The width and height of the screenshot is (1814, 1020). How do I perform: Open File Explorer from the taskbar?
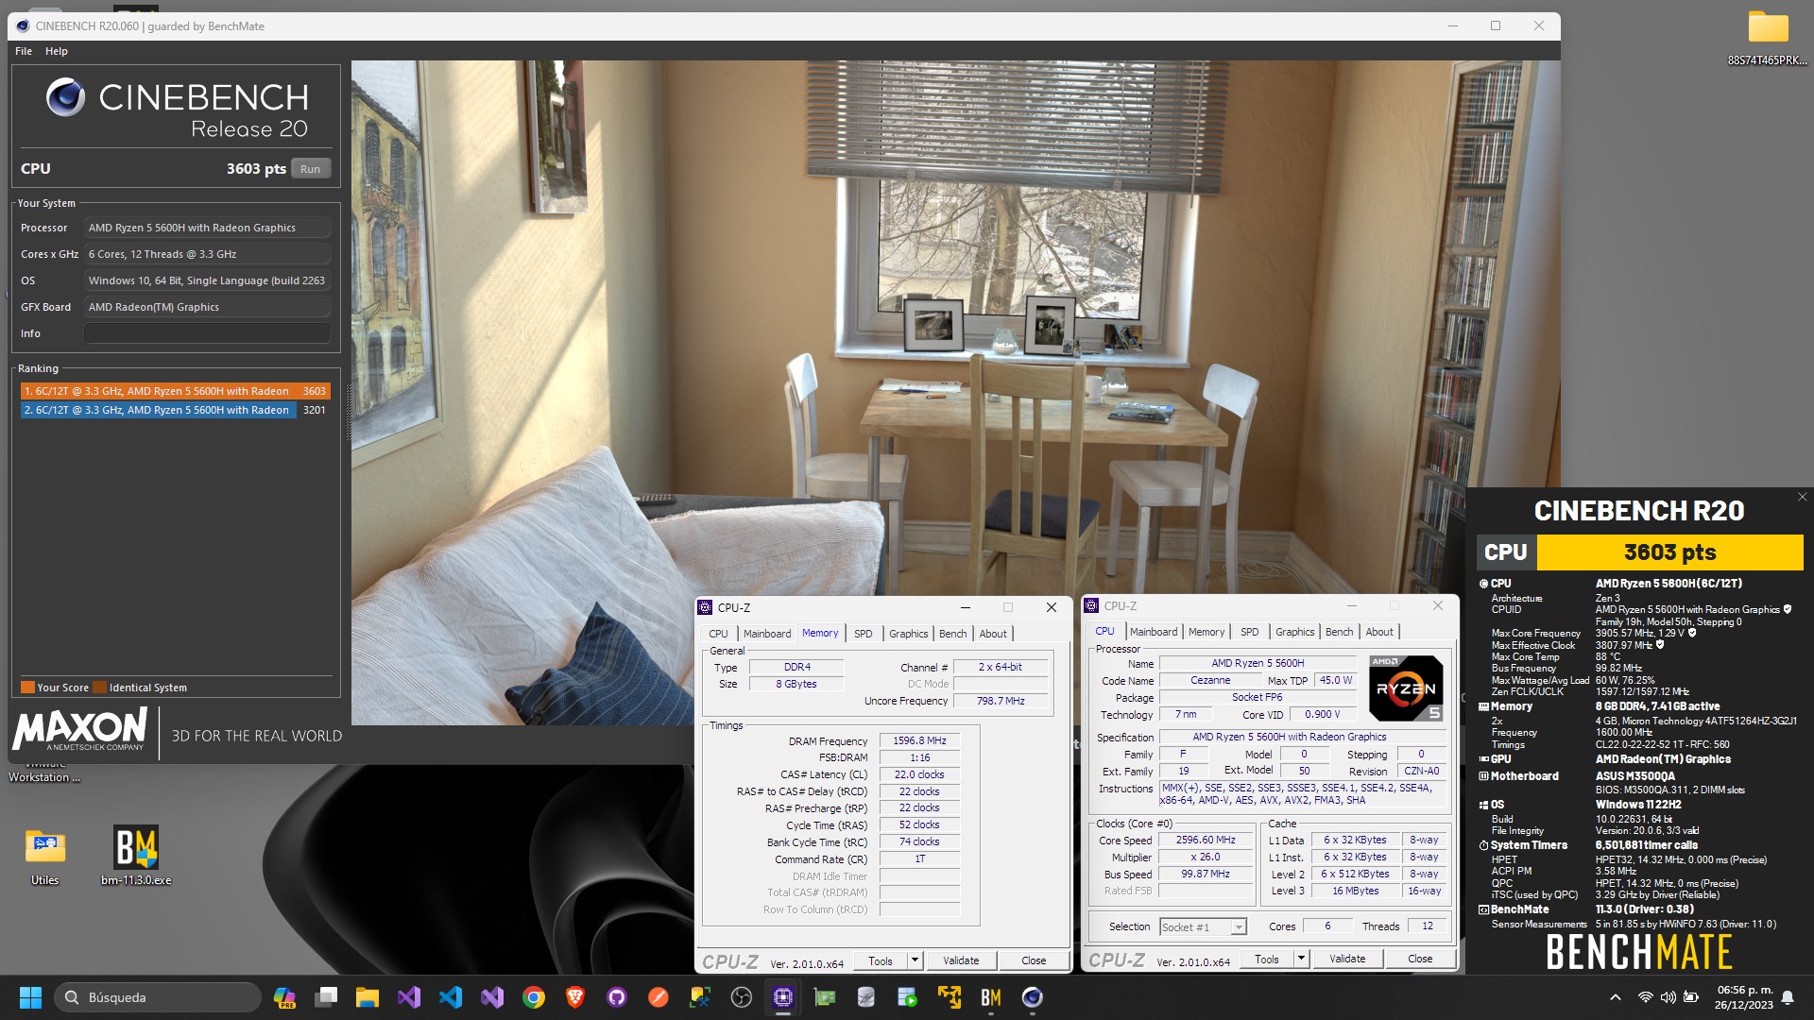click(x=368, y=997)
